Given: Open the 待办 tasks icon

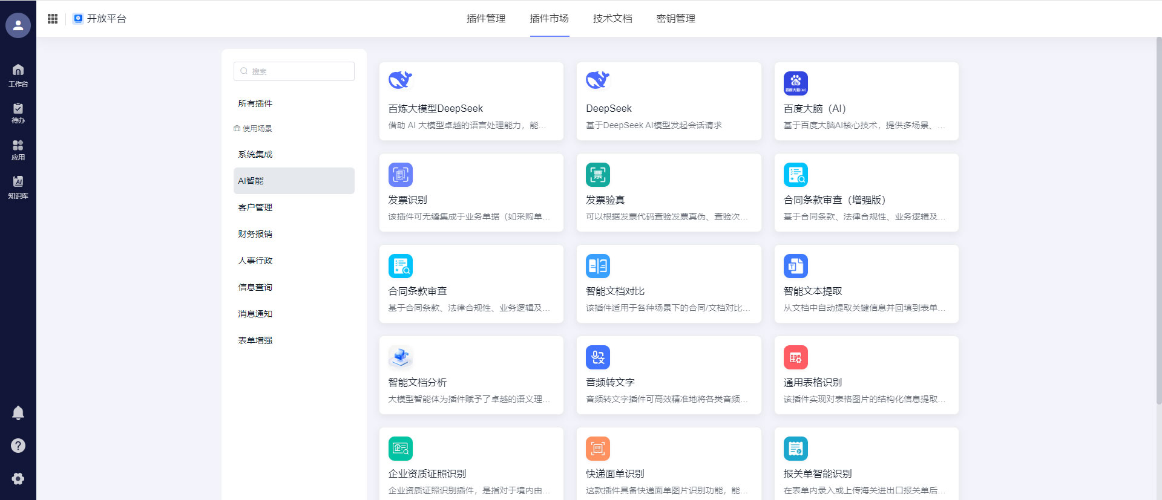Looking at the screenshot, I should click(x=18, y=112).
